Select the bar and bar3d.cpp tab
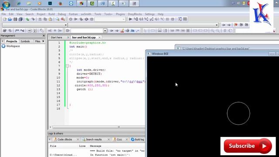This screenshot has height=157, width=279. click(84, 38)
